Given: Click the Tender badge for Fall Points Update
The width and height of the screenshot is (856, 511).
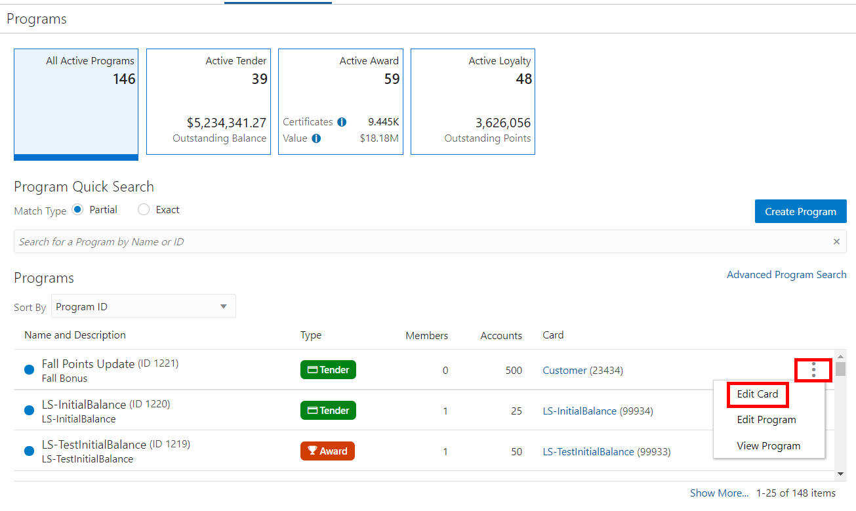Looking at the screenshot, I should coord(328,370).
